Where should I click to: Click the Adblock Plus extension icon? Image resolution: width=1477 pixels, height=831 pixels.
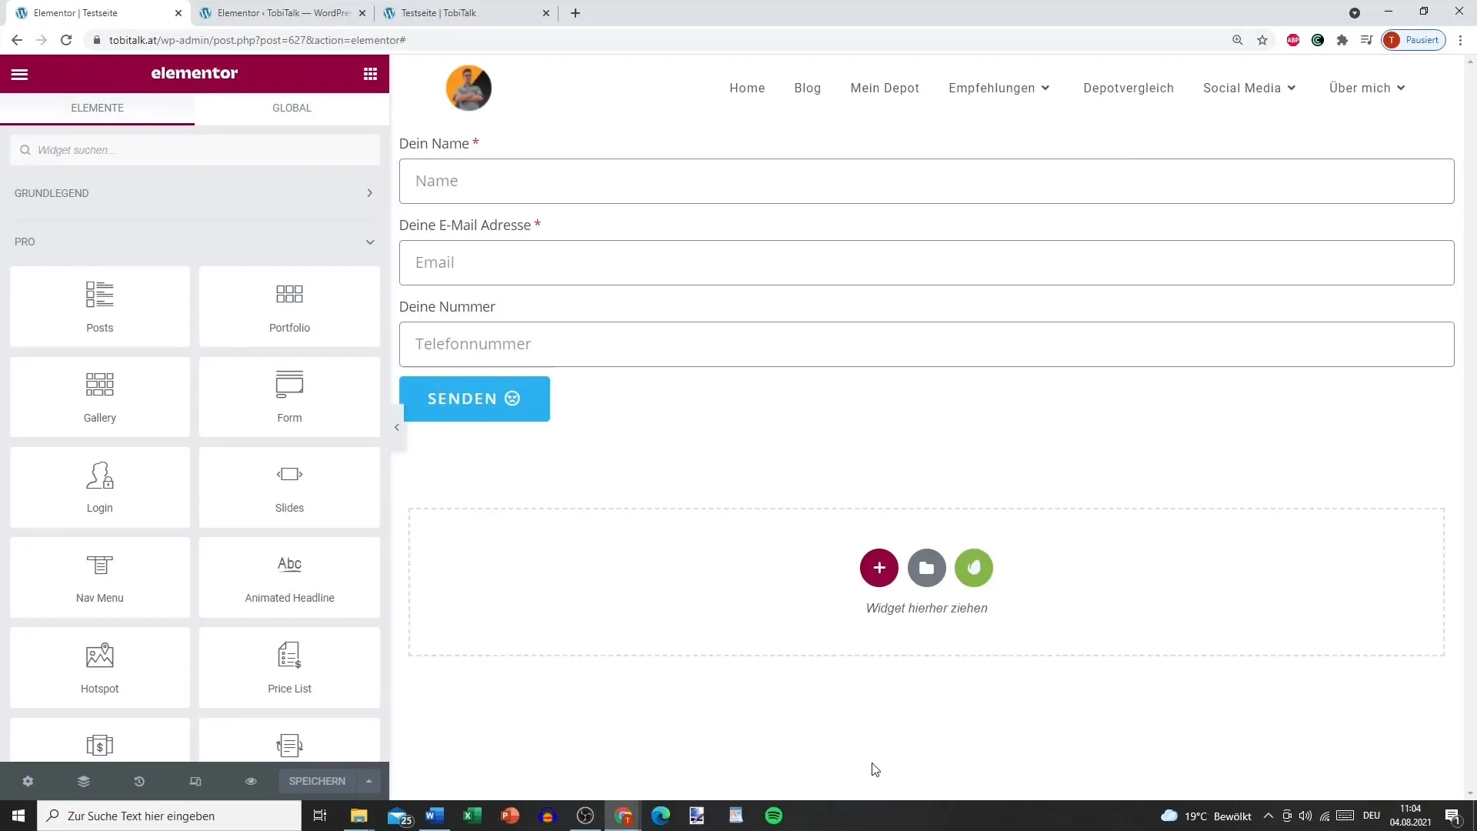1293,40
